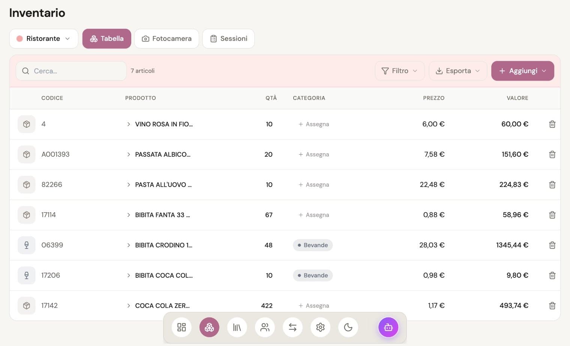570x346 pixels.
Task: Open the dashboard grid icon in dock
Action: click(x=181, y=327)
